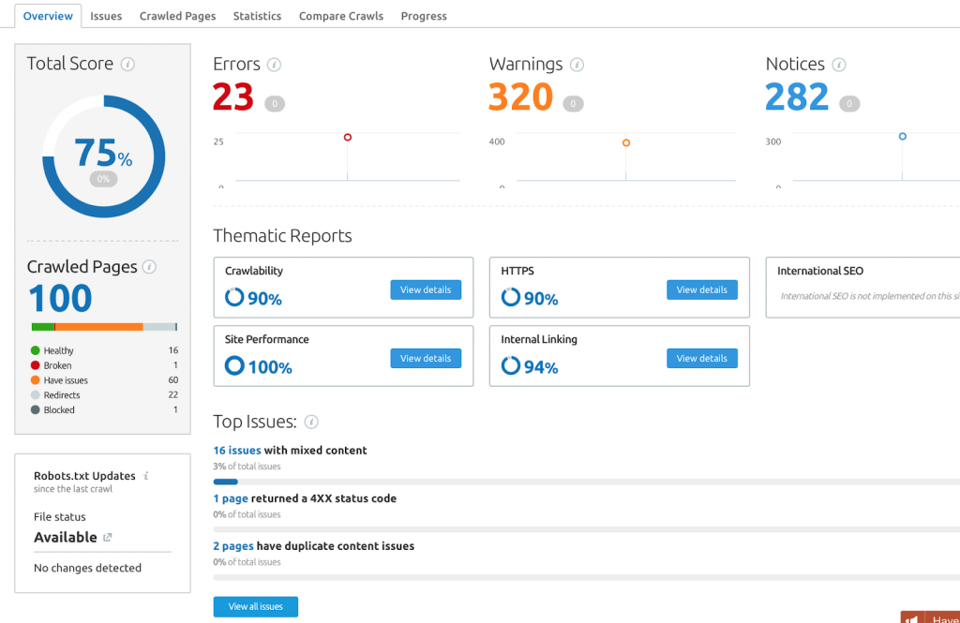Click the red data point on Errors chart
Screen dimensions: 960x623
click(348, 137)
